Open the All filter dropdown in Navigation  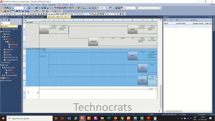pyautogui.click(x=11, y=23)
